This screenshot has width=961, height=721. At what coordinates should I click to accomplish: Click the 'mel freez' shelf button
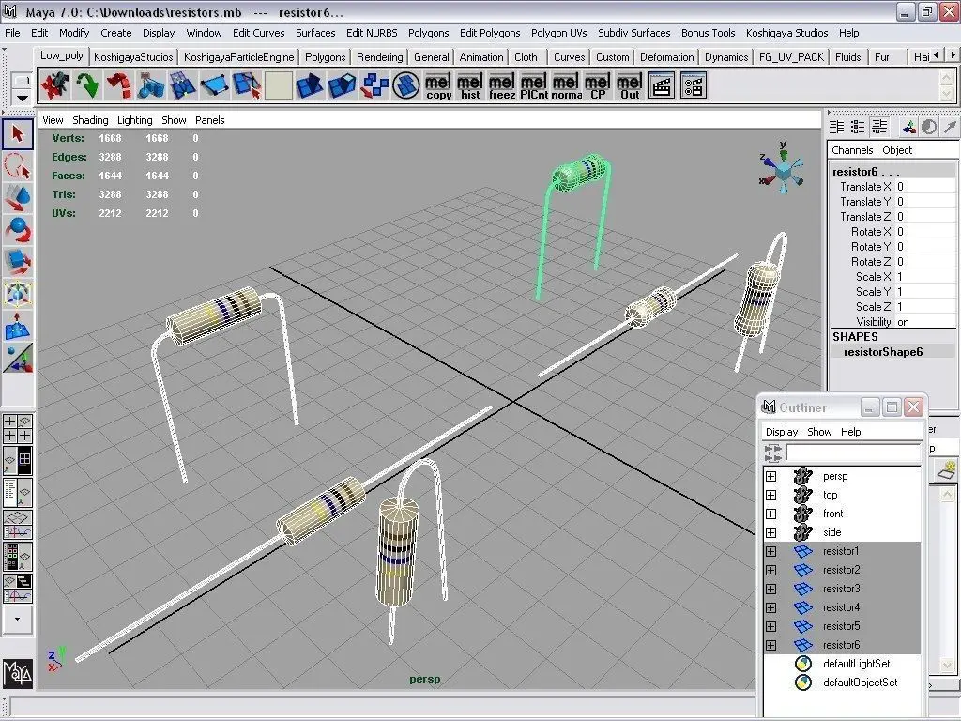(502, 85)
